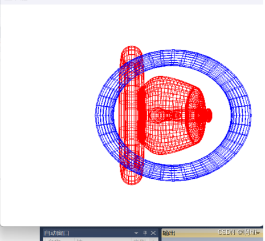Close the 自动窗口 panel
This screenshot has width=265, height=241.
pos(153,233)
